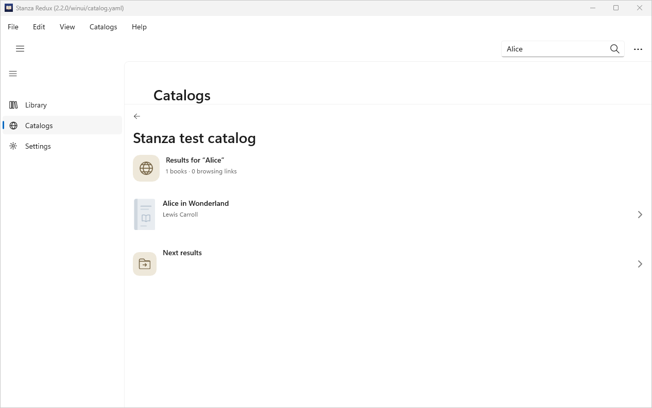Click the Results for "Alice" heading
Viewport: 652px width, 408px height.
click(x=195, y=160)
